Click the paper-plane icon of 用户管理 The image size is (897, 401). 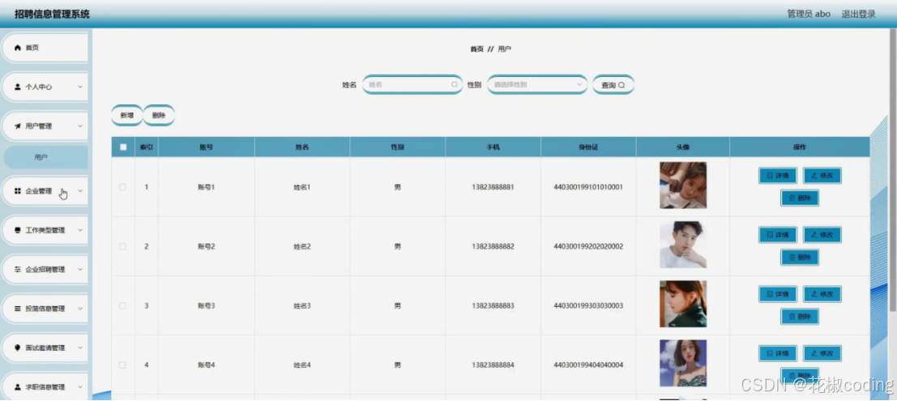point(18,126)
